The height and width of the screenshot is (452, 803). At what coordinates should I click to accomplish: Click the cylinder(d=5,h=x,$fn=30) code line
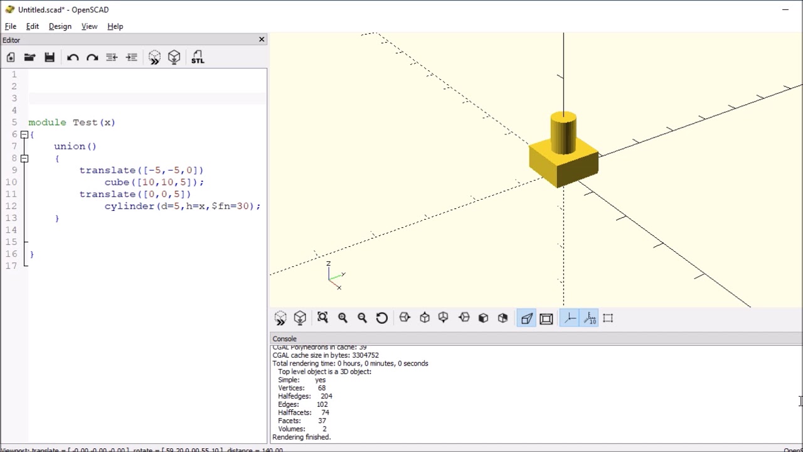point(183,206)
